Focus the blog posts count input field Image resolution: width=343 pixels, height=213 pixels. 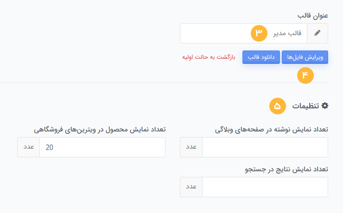[x=265, y=147]
